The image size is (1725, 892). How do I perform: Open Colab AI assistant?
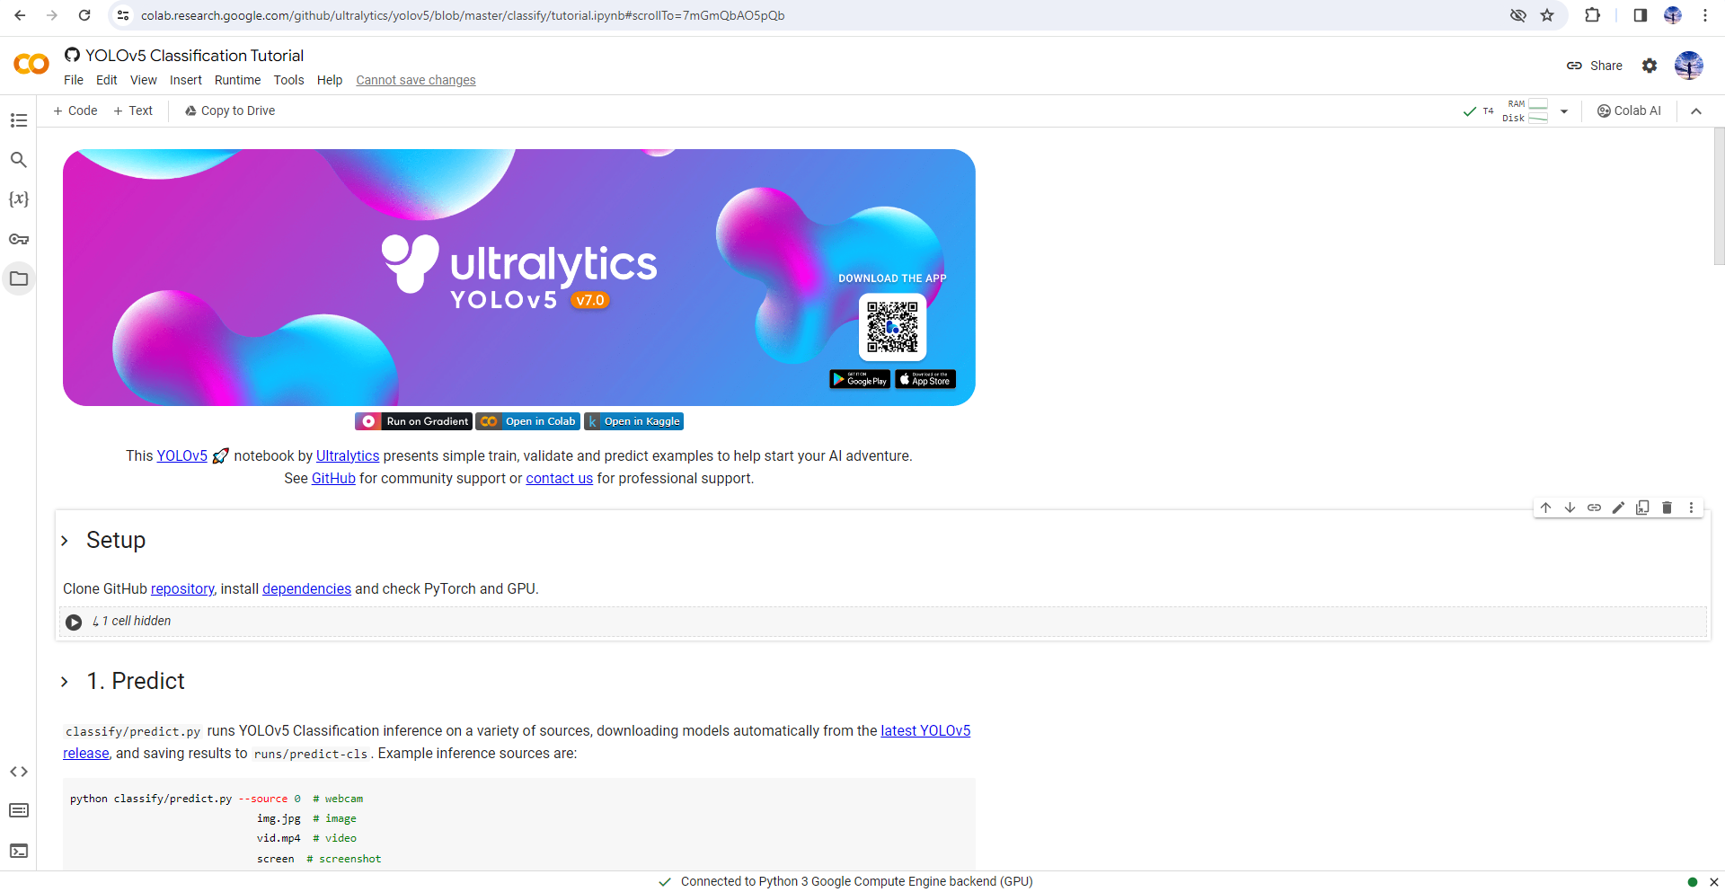point(1629,111)
